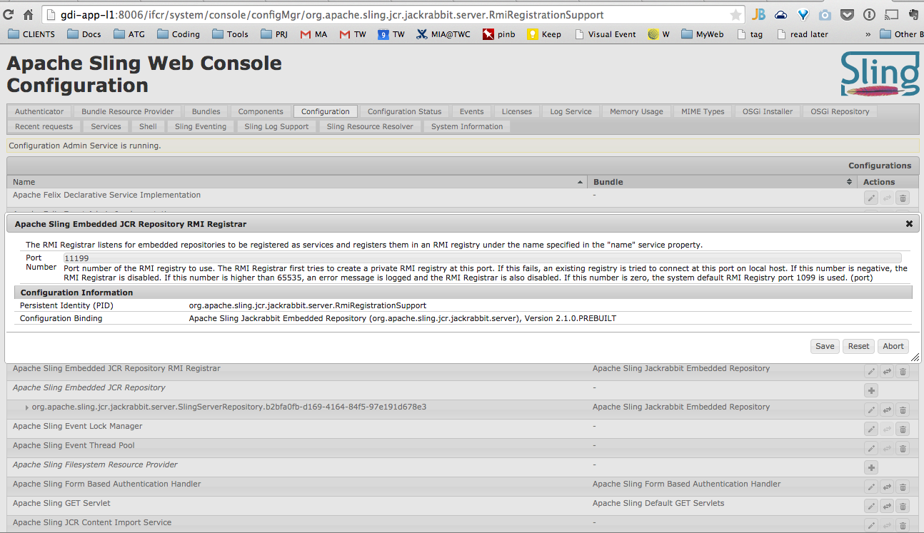924x533 pixels.
Task: Open the MyWeb bookmark folder
Action: pyautogui.click(x=702, y=34)
